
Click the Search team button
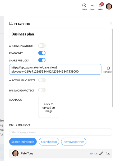pos(49,142)
